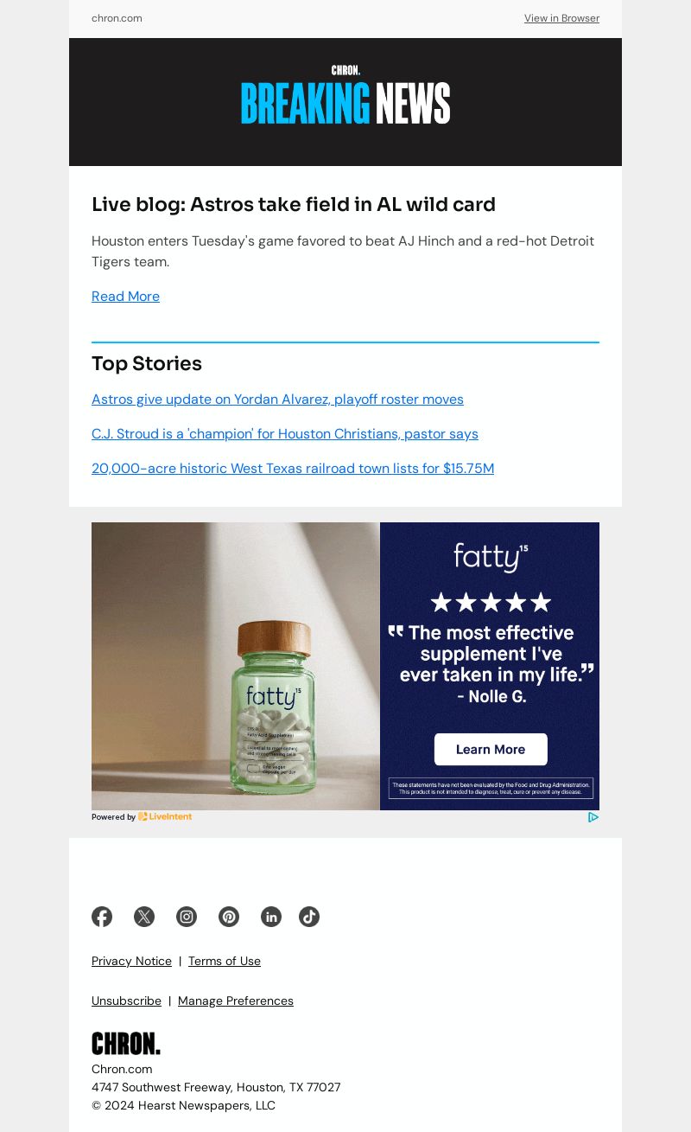Image resolution: width=691 pixels, height=1132 pixels.
Task: Click the AdChoices icon below ad
Action: [593, 817]
